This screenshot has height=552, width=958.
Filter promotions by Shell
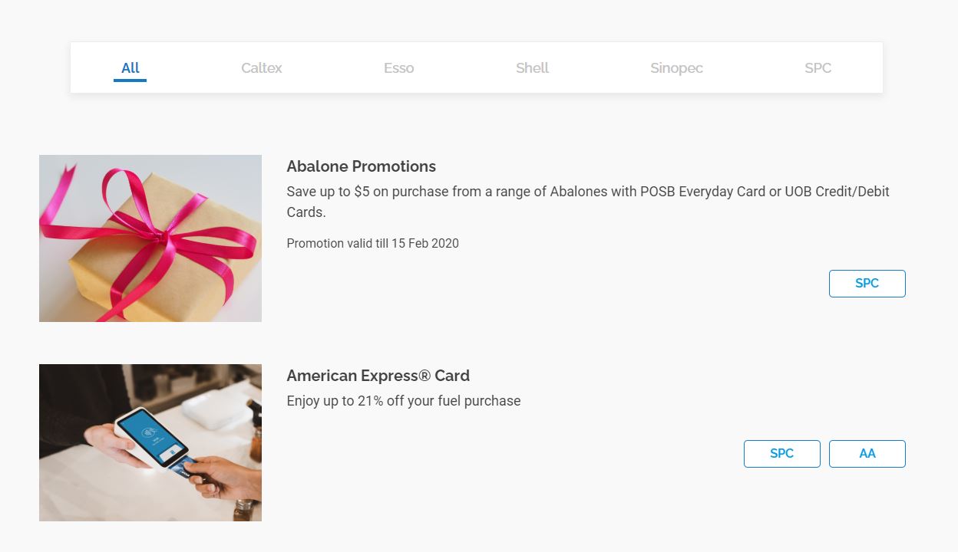coord(532,67)
